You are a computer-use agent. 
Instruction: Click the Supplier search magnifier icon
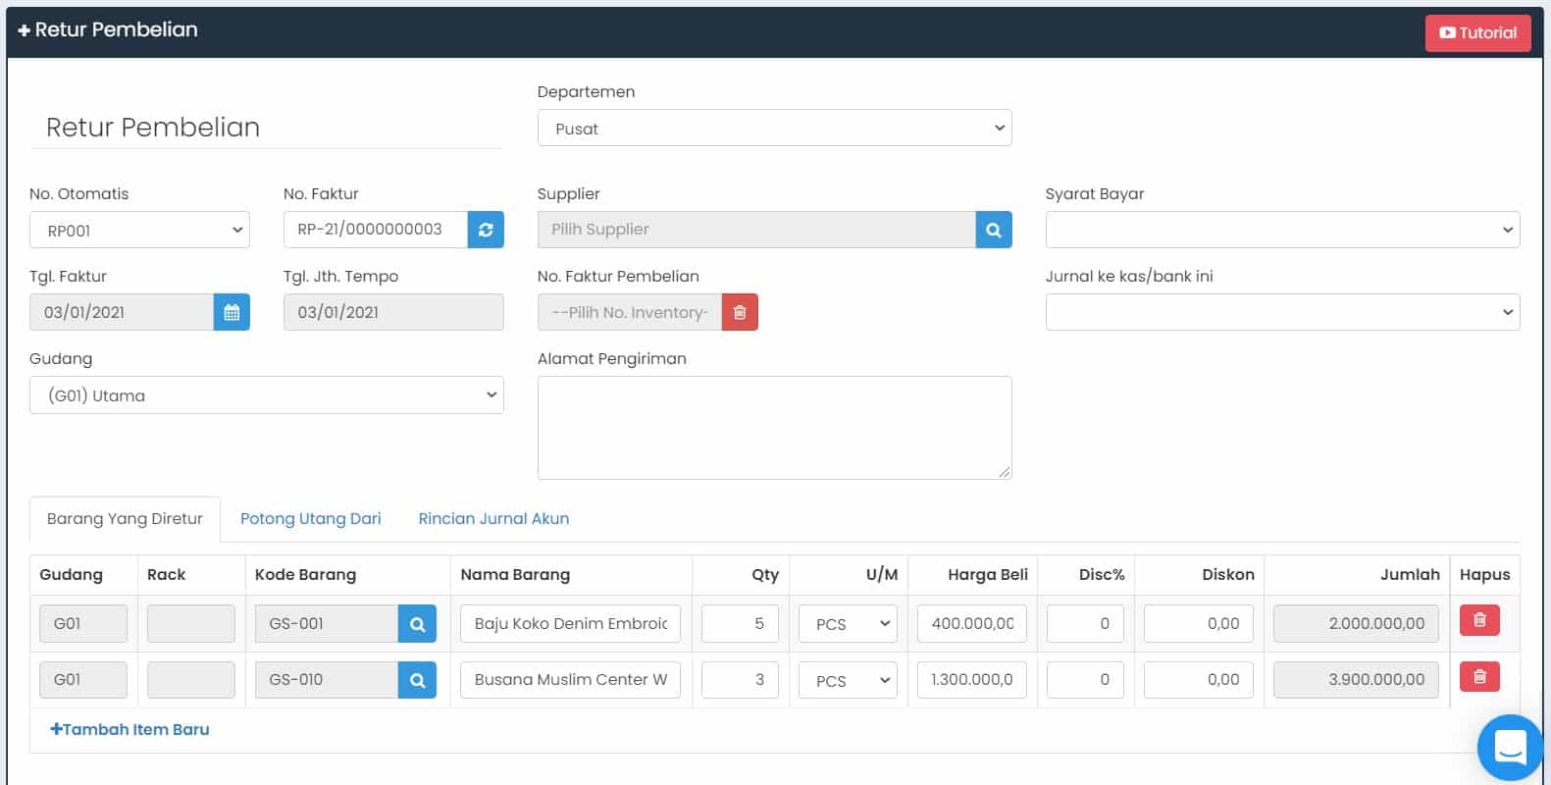993,230
